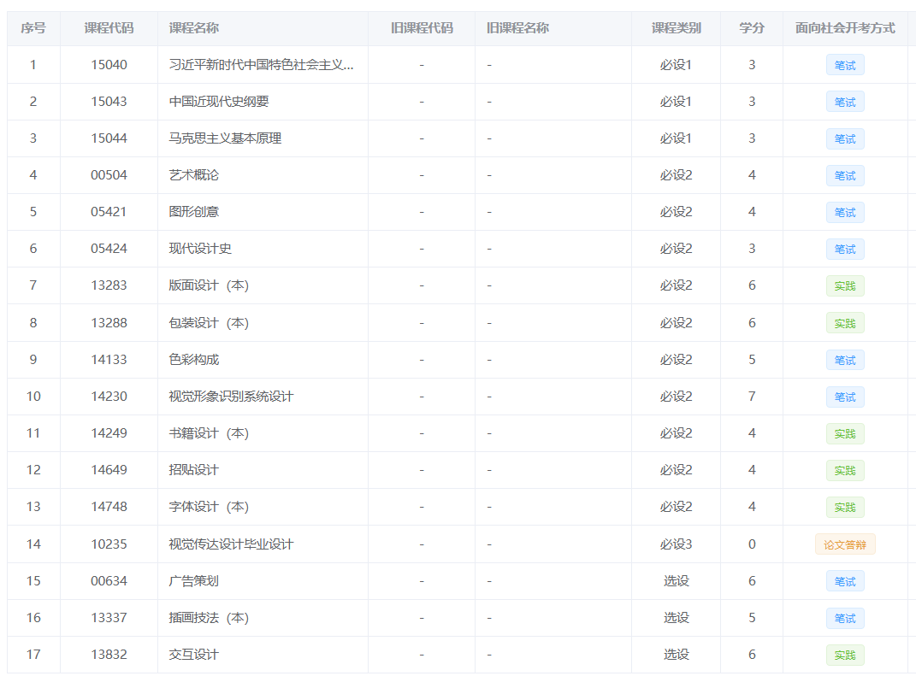The image size is (916, 682).
Task: Click course name 交互设计
Action: click(194, 655)
